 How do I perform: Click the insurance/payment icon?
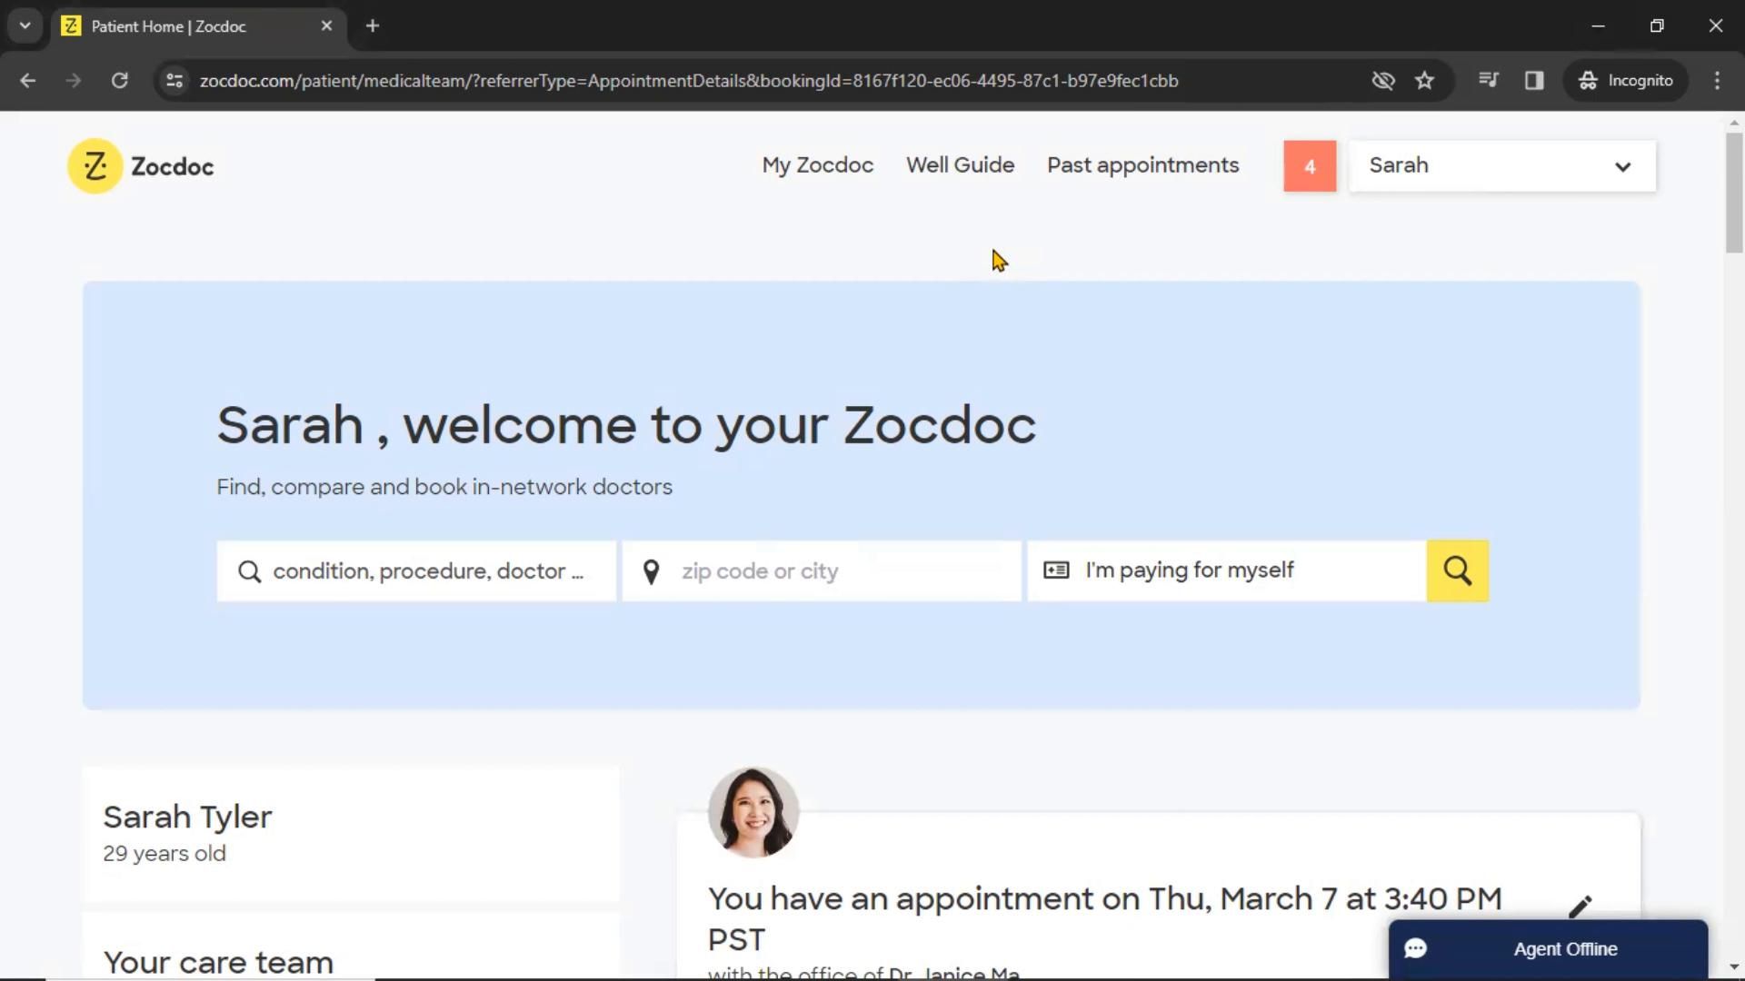click(1053, 570)
